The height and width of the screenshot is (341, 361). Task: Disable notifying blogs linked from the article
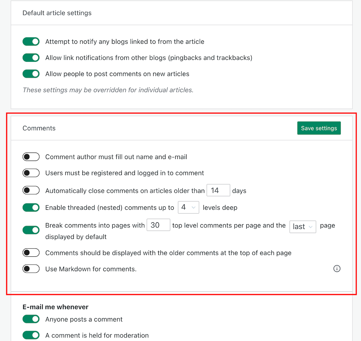[x=31, y=42]
